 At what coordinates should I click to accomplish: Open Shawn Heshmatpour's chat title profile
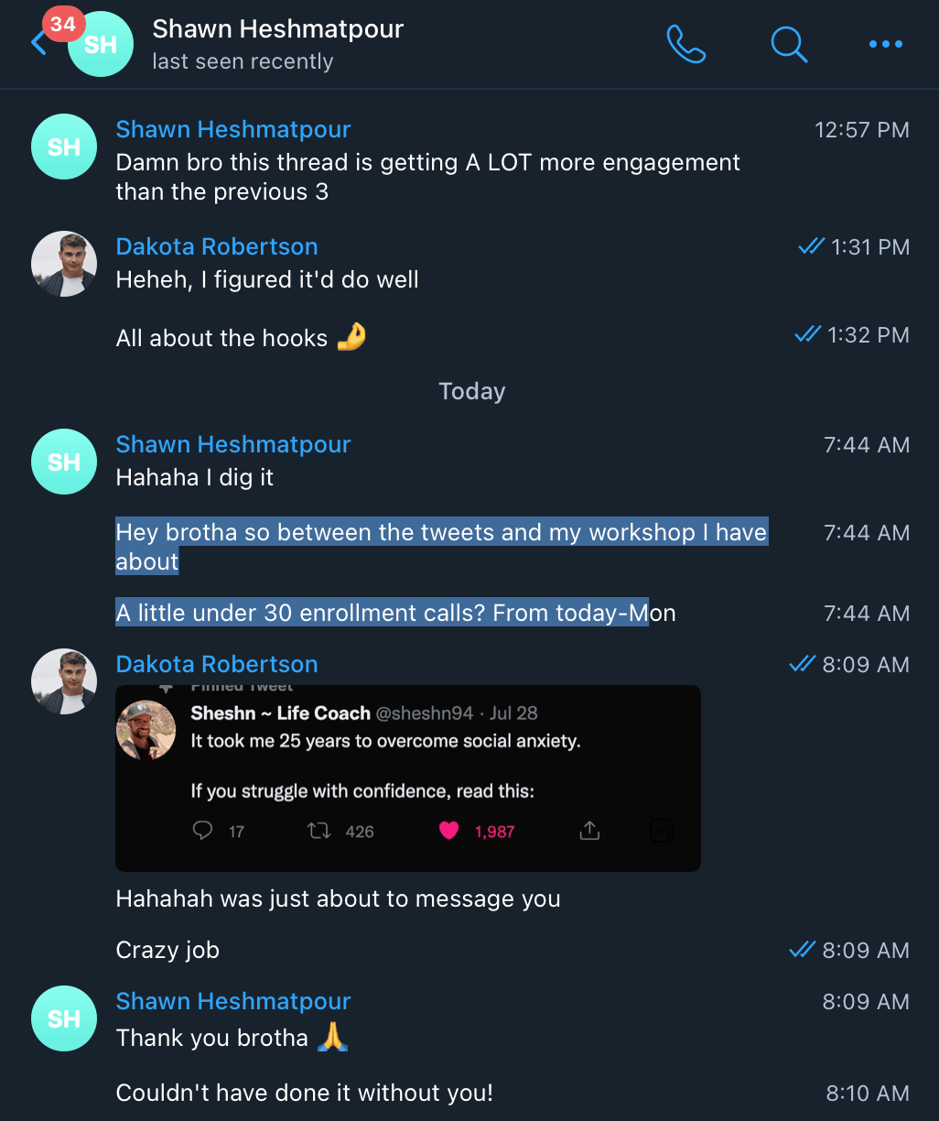[277, 29]
